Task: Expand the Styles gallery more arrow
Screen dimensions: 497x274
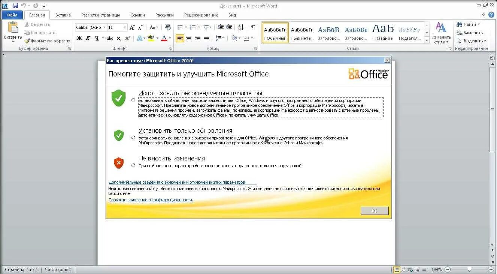Action: tap(427, 40)
